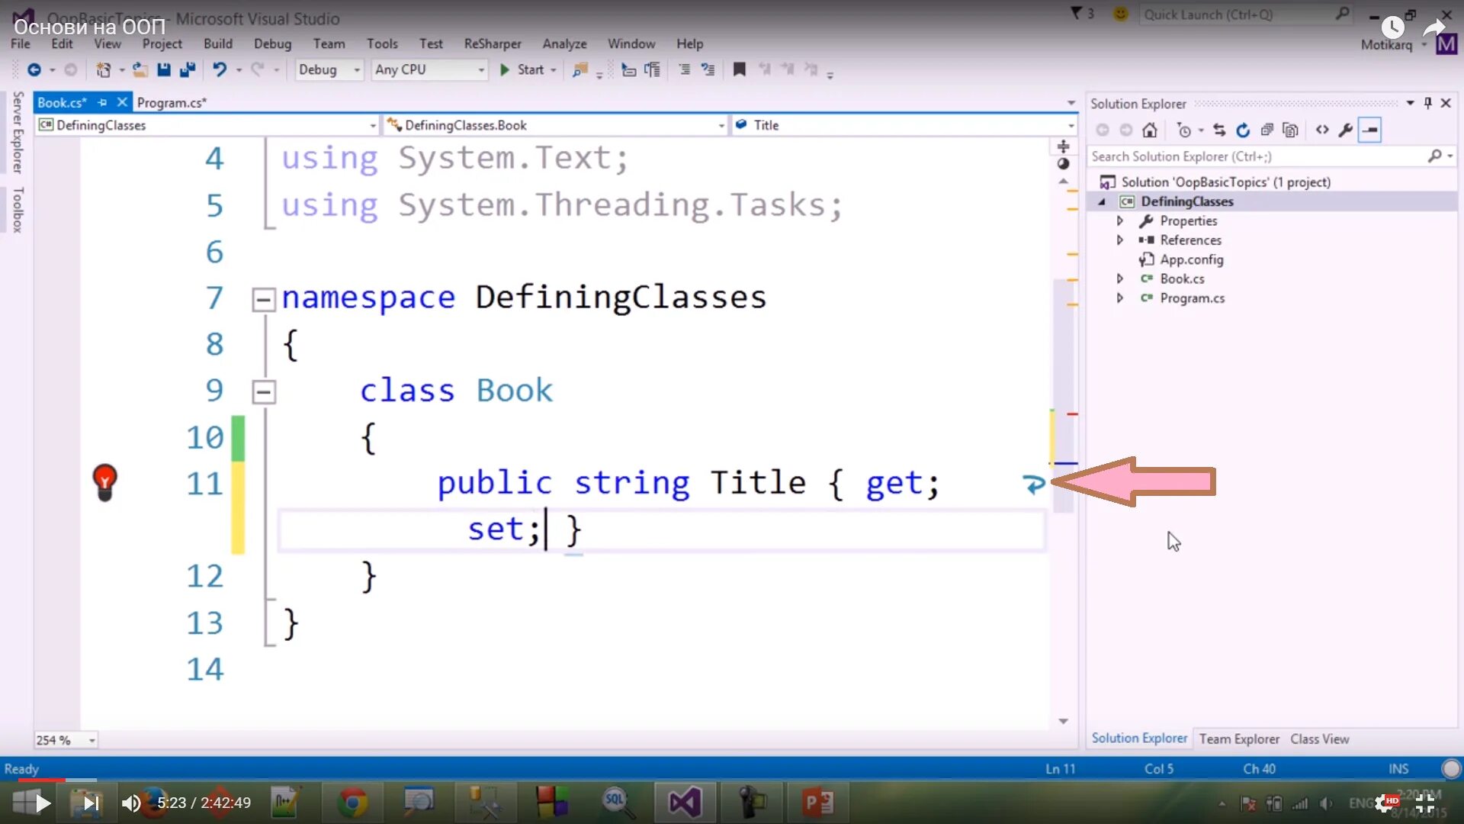Screen dimensions: 1464x824
Task: Open the Server Explorer side tab
Action: 18,133
